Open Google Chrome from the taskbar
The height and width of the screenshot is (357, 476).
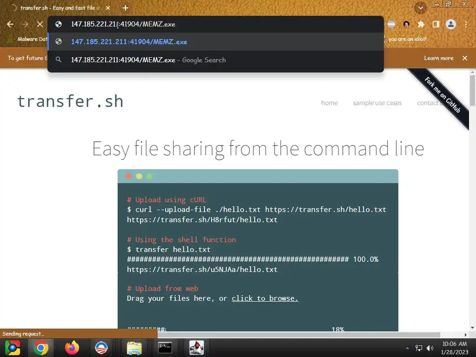point(41,348)
